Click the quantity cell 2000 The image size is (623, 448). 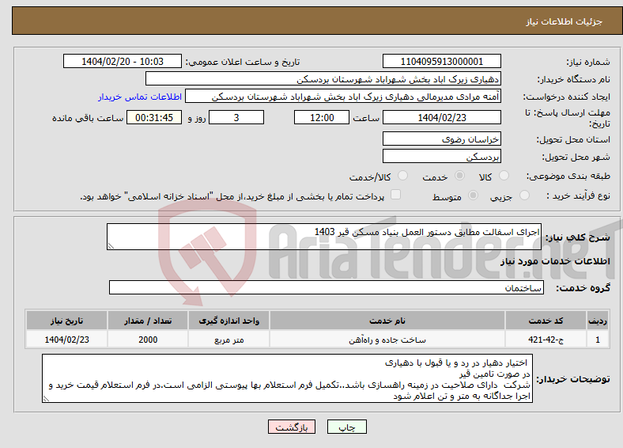[x=148, y=340]
